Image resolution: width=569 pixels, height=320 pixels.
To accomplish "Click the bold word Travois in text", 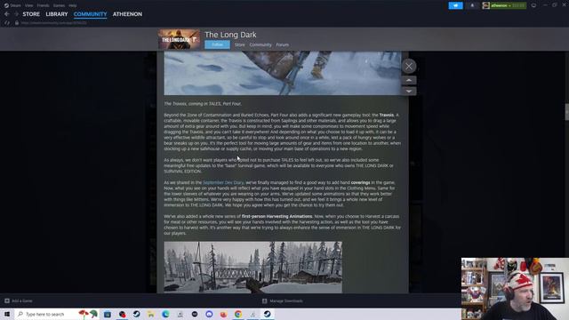I will click(x=387, y=115).
